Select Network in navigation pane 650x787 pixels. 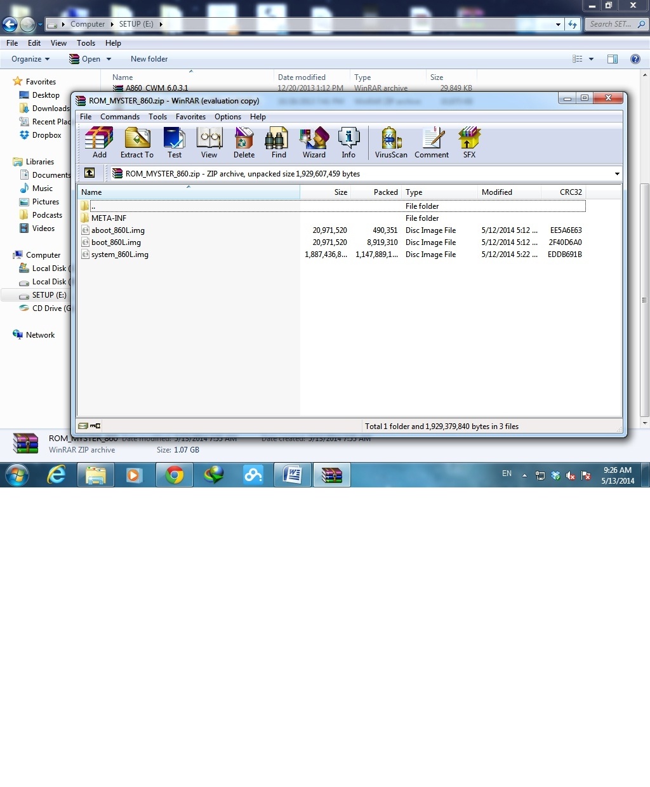click(x=34, y=335)
